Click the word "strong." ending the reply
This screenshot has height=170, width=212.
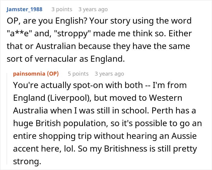pyautogui.click(x=27, y=162)
